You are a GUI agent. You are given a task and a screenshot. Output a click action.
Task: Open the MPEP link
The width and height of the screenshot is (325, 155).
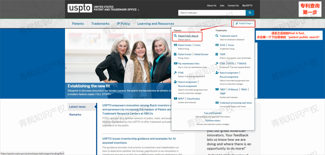pyautogui.click(x=181, y=99)
